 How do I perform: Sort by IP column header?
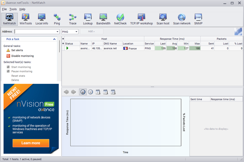point(97,44)
